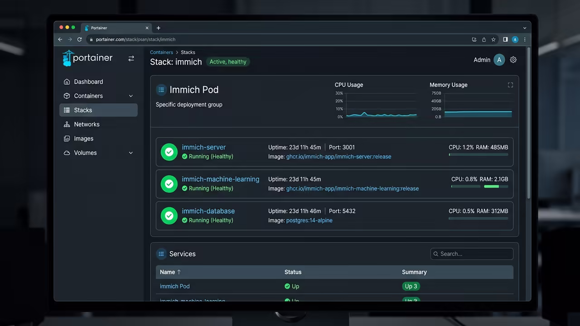The image size is (580, 326).
Task: Open the Admin user avatar
Action: 499,60
